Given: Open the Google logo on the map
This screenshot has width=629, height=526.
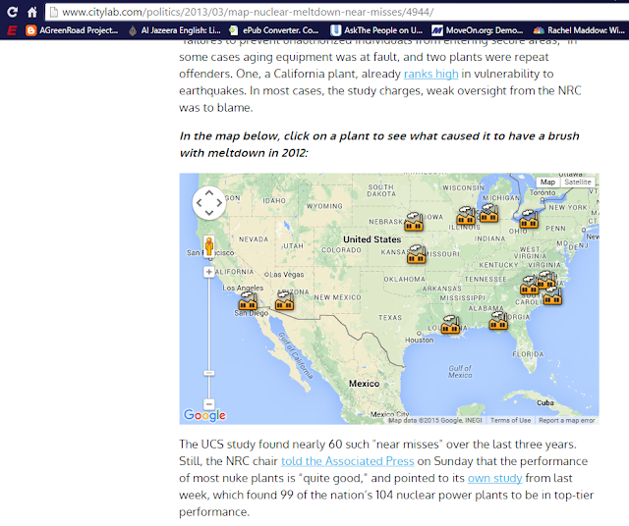Looking at the screenshot, I should click(x=204, y=415).
